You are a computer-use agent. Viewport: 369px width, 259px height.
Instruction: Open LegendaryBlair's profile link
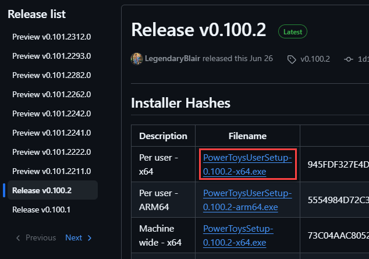pyautogui.click(x=172, y=58)
